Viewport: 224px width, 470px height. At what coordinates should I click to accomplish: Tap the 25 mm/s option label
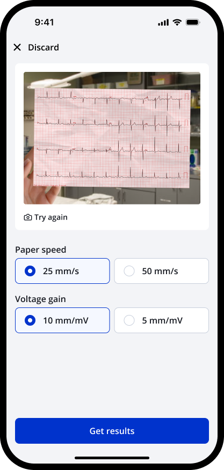point(61,271)
